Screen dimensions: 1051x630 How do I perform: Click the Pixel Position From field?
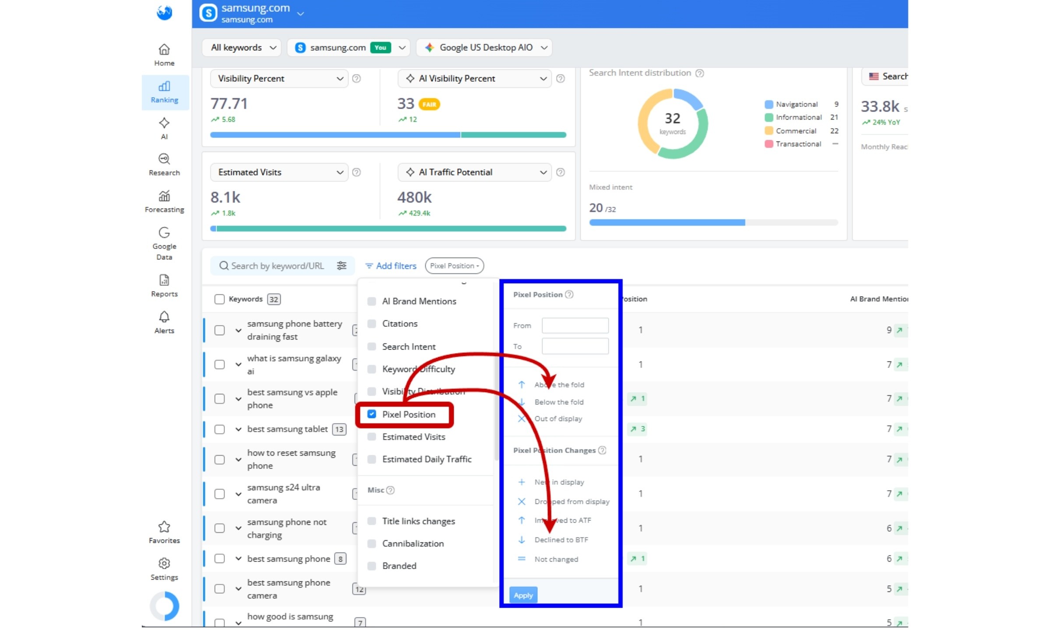pyautogui.click(x=575, y=326)
